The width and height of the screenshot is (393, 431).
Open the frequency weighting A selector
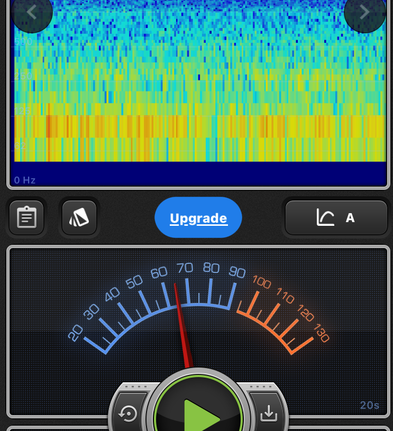(x=350, y=217)
